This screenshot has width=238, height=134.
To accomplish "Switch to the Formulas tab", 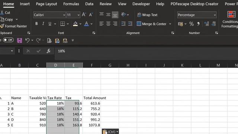I will (71, 4).
